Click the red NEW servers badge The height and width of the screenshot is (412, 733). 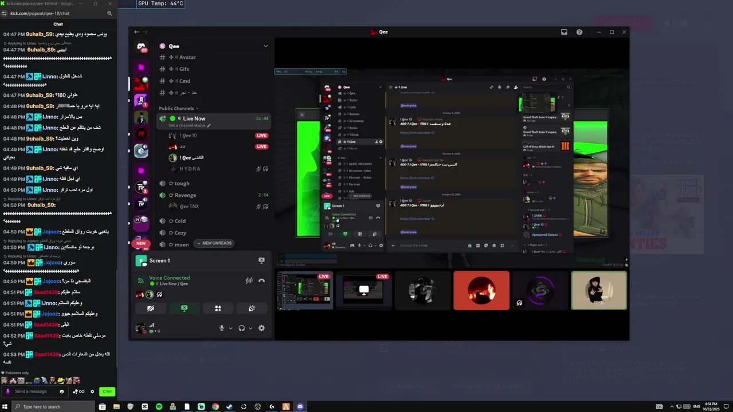(141, 243)
